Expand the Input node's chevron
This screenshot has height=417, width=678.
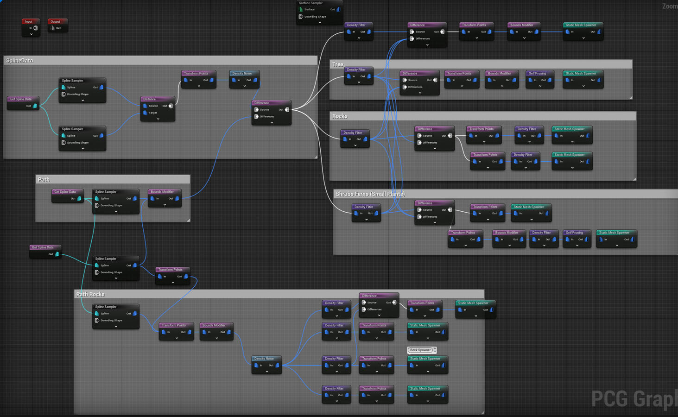tap(31, 34)
